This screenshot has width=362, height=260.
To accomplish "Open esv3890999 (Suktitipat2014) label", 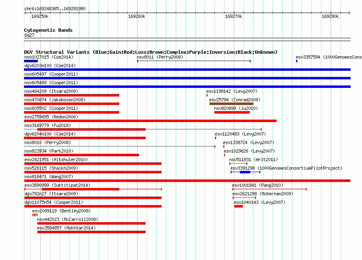I will [x=57, y=185].
